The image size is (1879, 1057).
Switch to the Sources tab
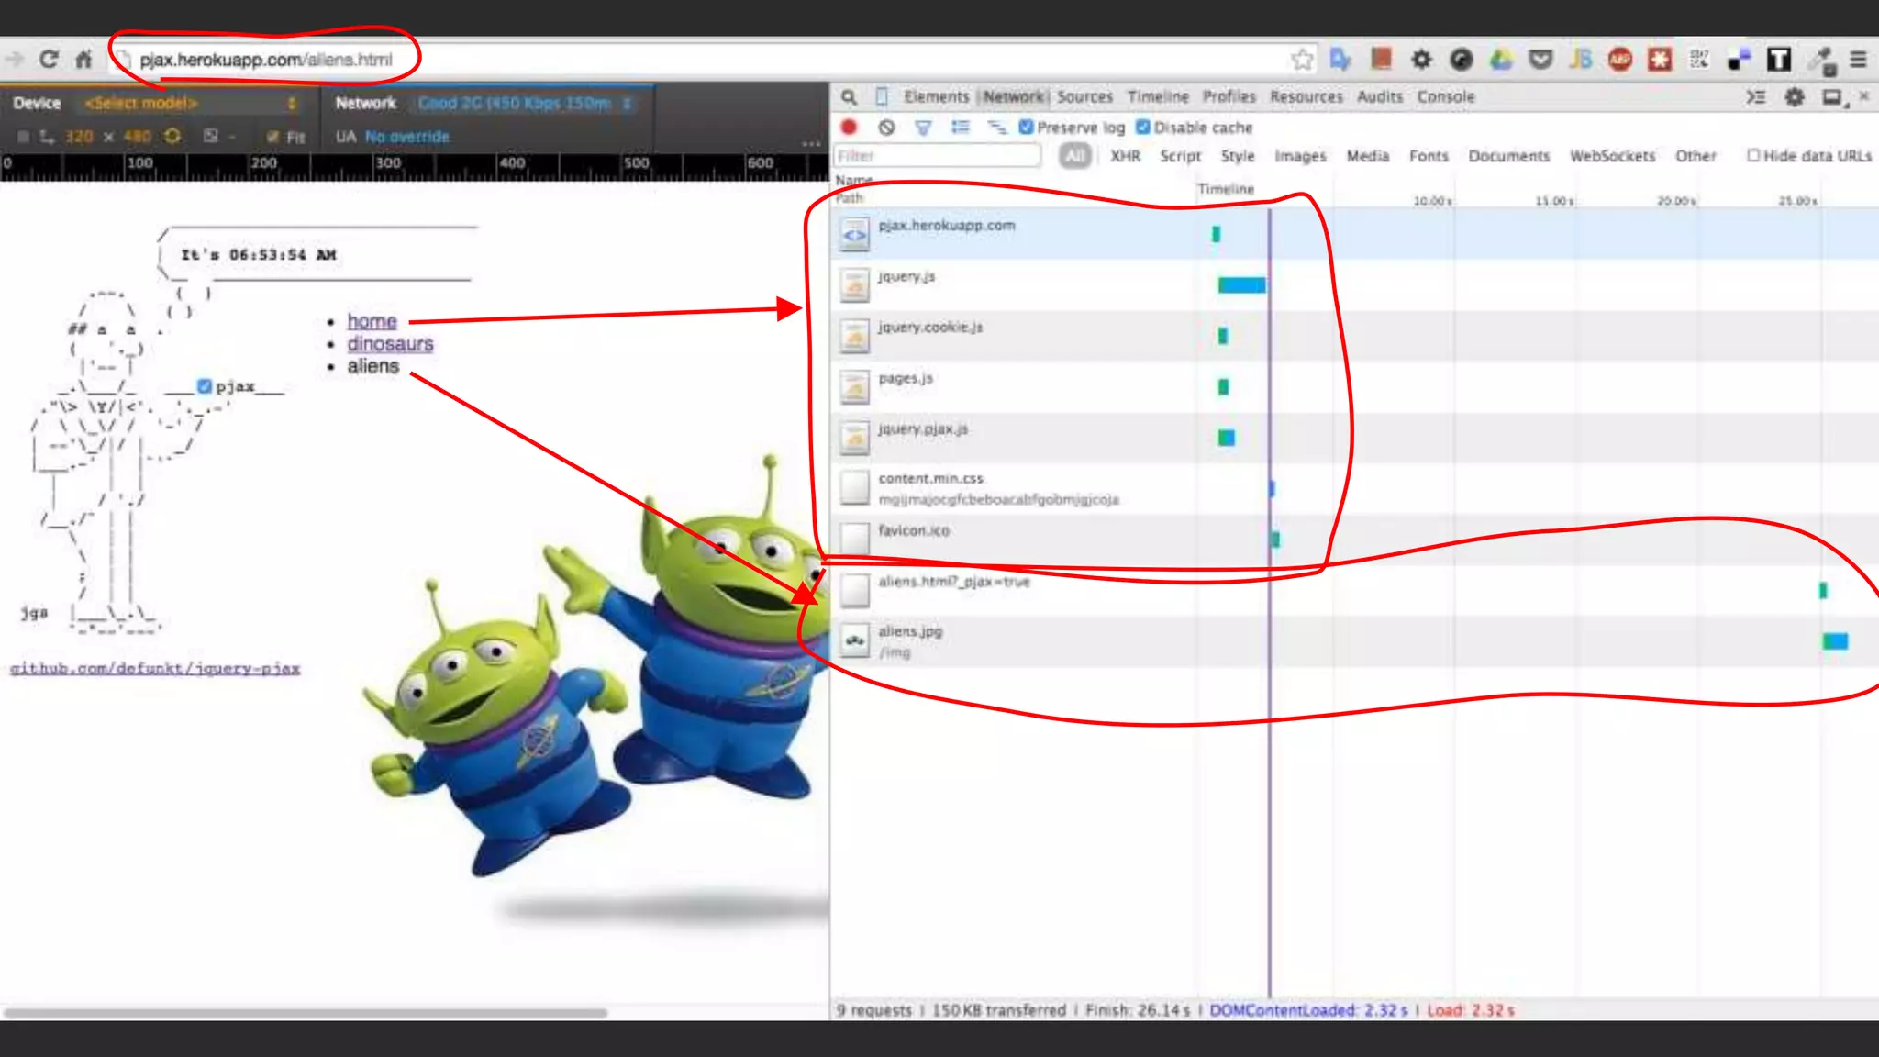tap(1084, 96)
